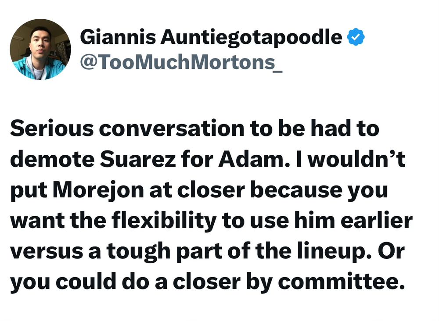Click the word "versus" in the tweet
Image resolution: width=439 pixels, height=321 pixels.
click(47, 252)
